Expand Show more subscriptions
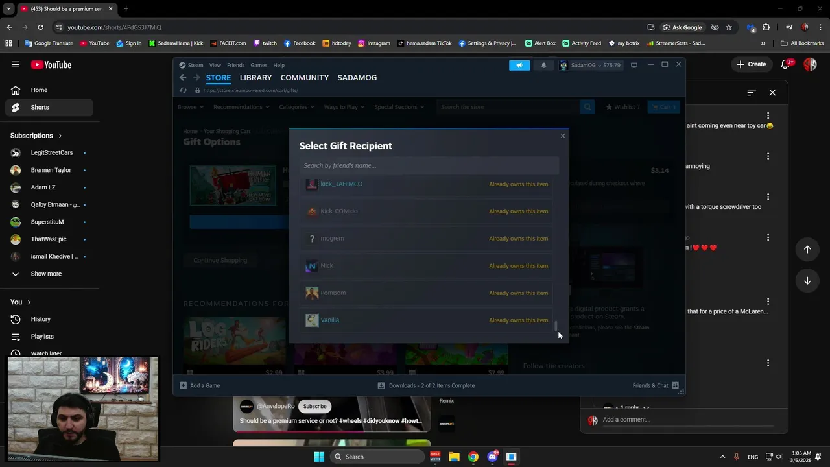Viewport: 830px width, 467px height. pos(49,274)
